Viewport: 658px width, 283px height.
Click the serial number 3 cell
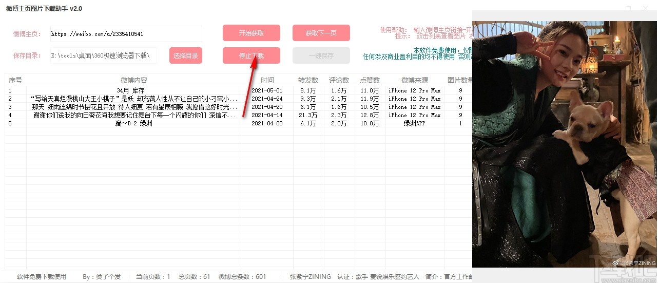click(10, 107)
